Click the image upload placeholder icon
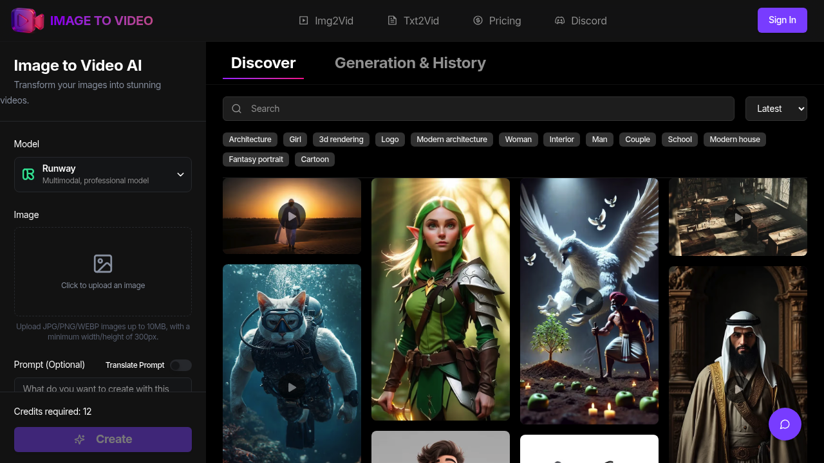The height and width of the screenshot is (463, 824). pos(103,264)
